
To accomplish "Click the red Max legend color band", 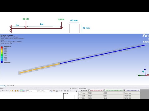I will (2, 47).
